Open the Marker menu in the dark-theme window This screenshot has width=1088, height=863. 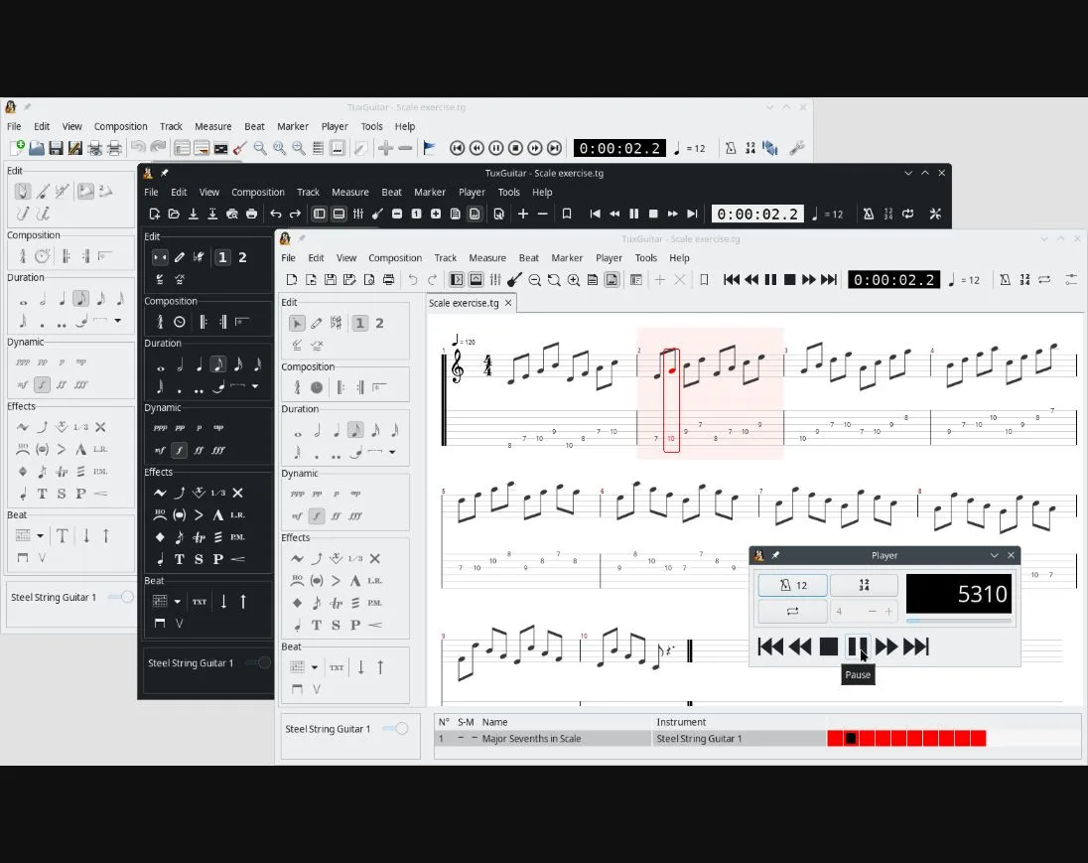[x=430, y=193]
